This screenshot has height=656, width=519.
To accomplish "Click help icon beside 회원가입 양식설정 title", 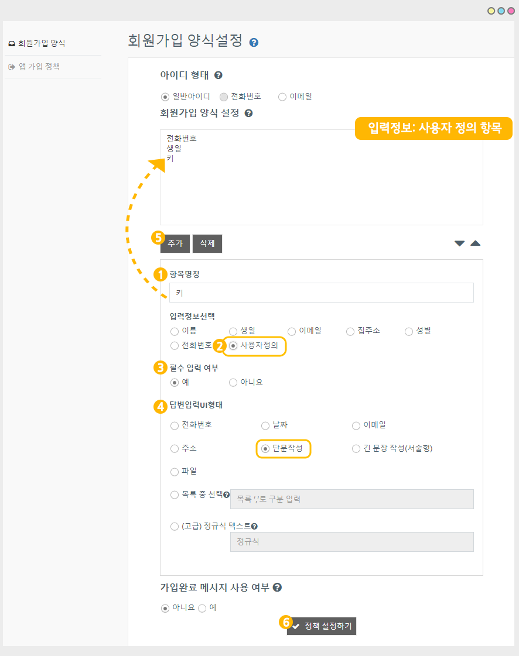I will point(254,42).
